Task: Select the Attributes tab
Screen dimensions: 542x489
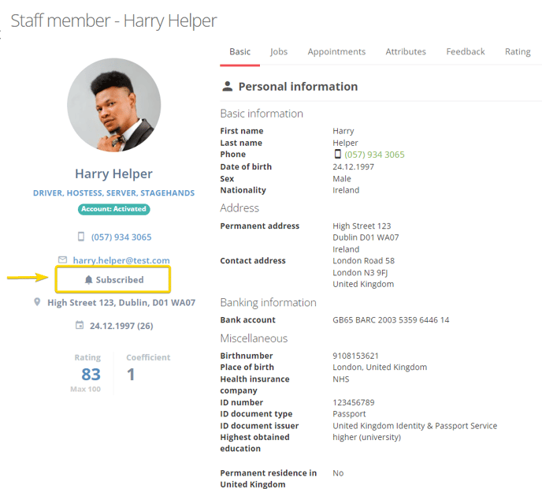Action: (406, 51)
